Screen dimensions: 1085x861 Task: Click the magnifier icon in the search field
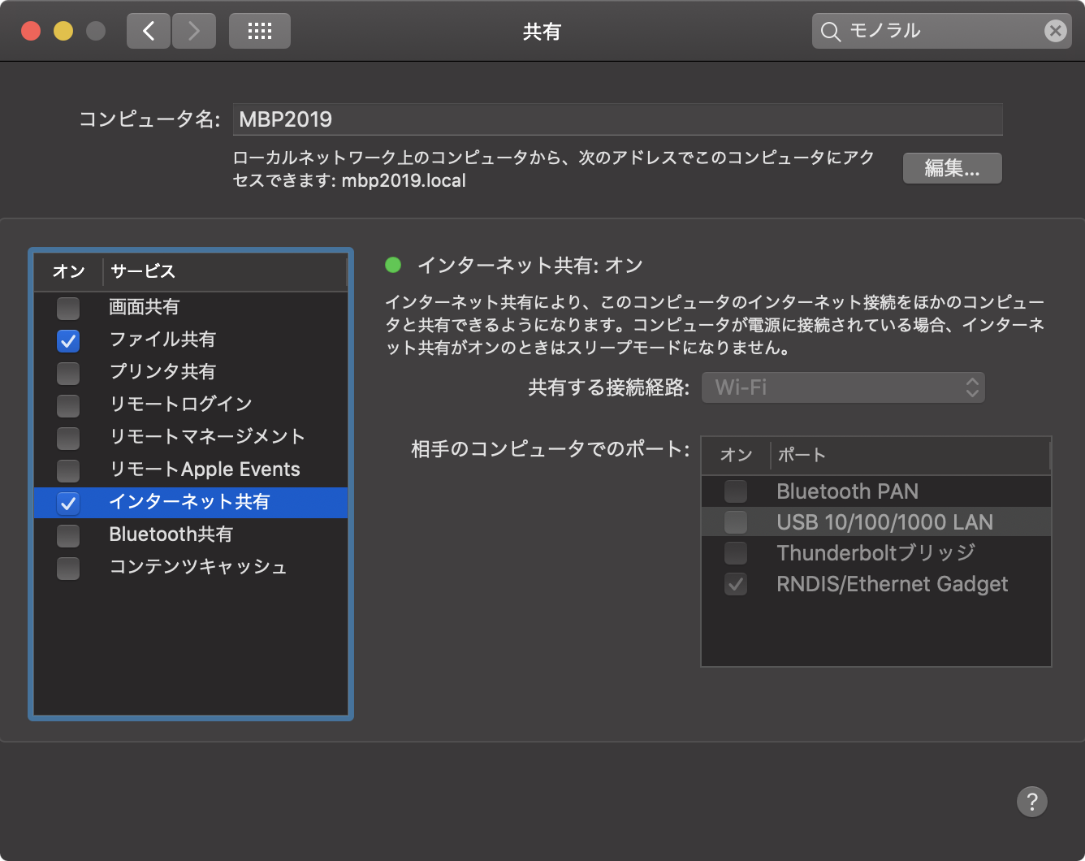[x=830, y=31]
